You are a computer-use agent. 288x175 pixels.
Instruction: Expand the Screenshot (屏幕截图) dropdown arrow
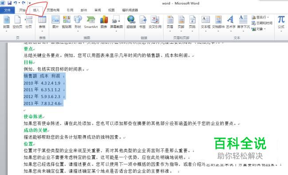click(116, 31)
